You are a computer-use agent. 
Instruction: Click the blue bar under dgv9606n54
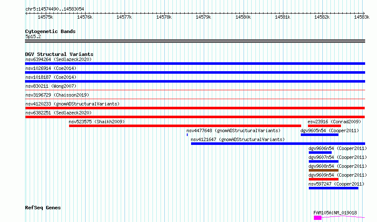(x=320, y=153)
